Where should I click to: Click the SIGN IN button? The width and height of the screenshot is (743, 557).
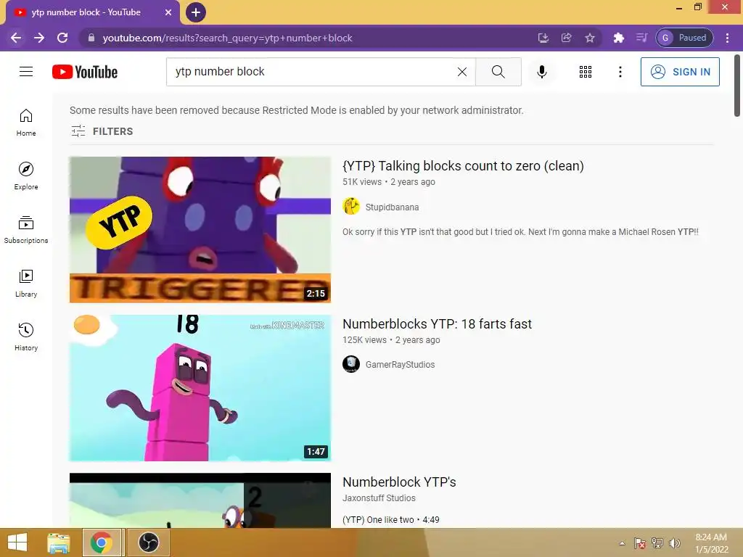pos(680,72)
